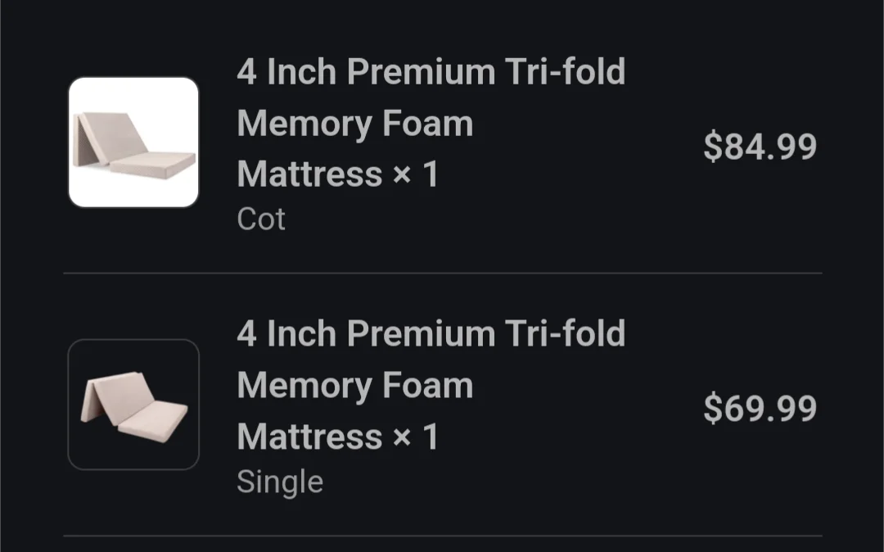The image size is (884, 552).
Task: Click "4 Inch" in the Cot item title
Action: pos(286,72)
